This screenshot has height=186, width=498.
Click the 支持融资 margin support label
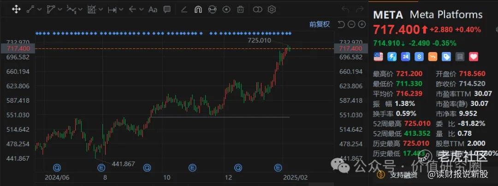(x=403, y=174)
